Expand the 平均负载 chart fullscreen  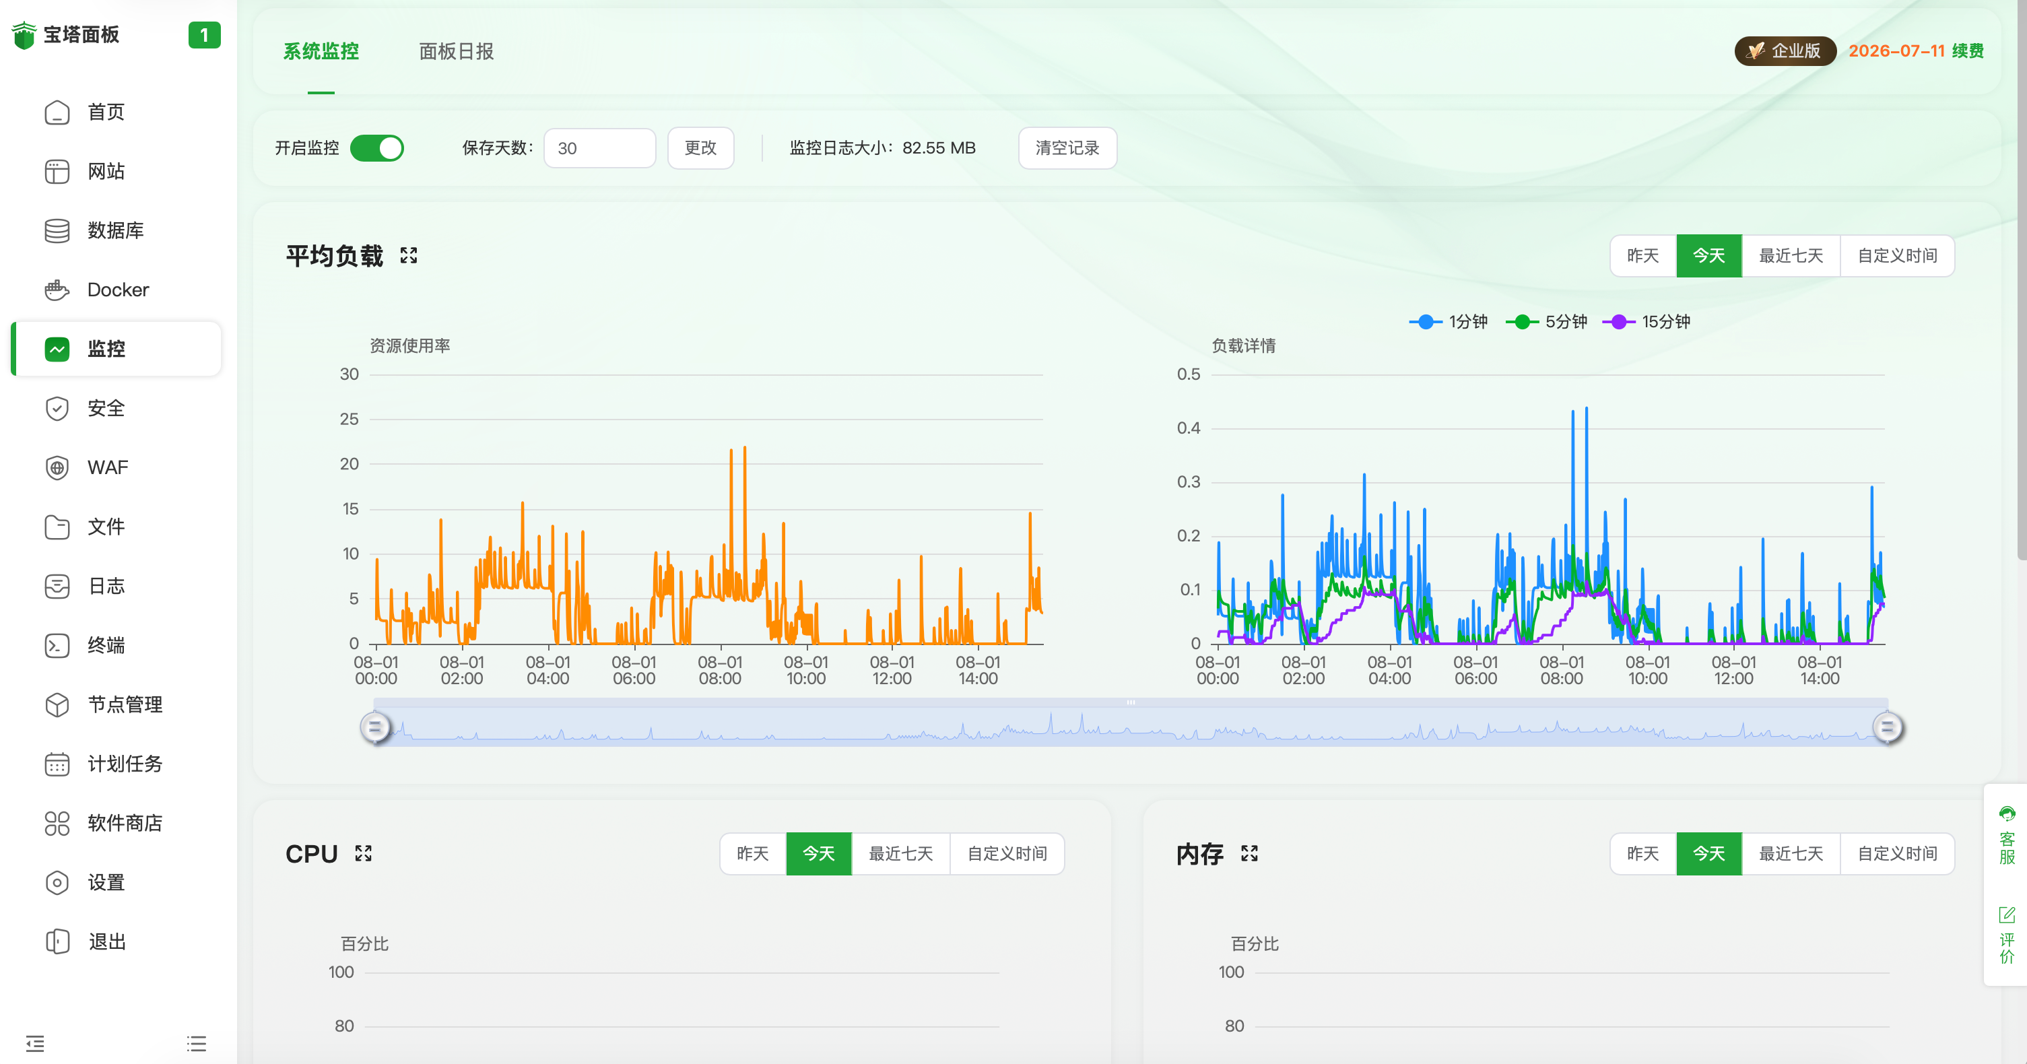click(x=408, y=256)
